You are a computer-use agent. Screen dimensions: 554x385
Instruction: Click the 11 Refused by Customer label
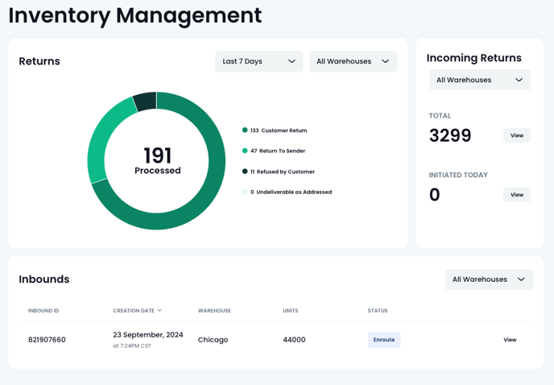pyautogui.click(x=283, y=172)
